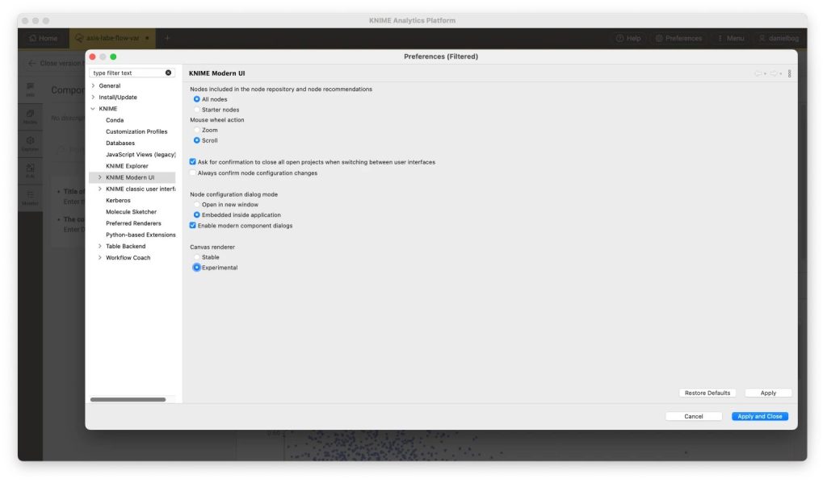Expand KNIME classic user interface node
The height and width of the screenshot is (483, 827).
100,189
